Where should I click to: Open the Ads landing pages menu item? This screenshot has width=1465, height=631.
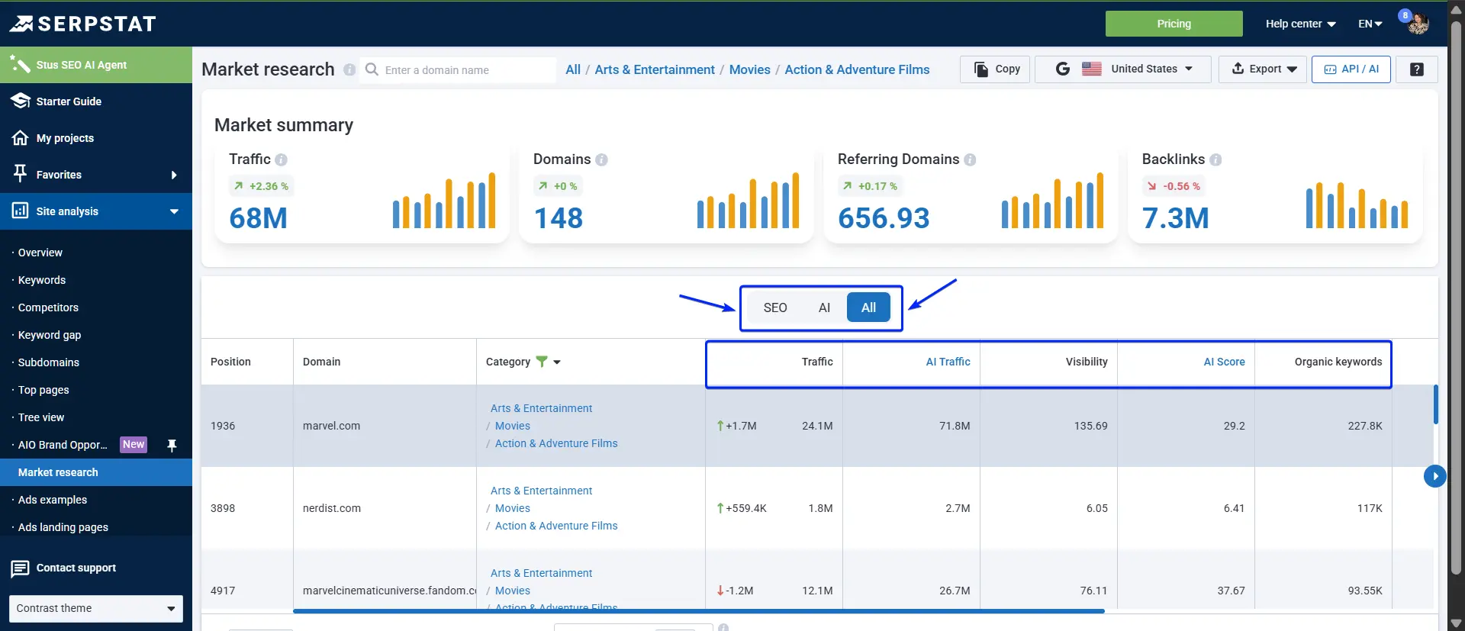pyautogui.click(x=63, y=527)
